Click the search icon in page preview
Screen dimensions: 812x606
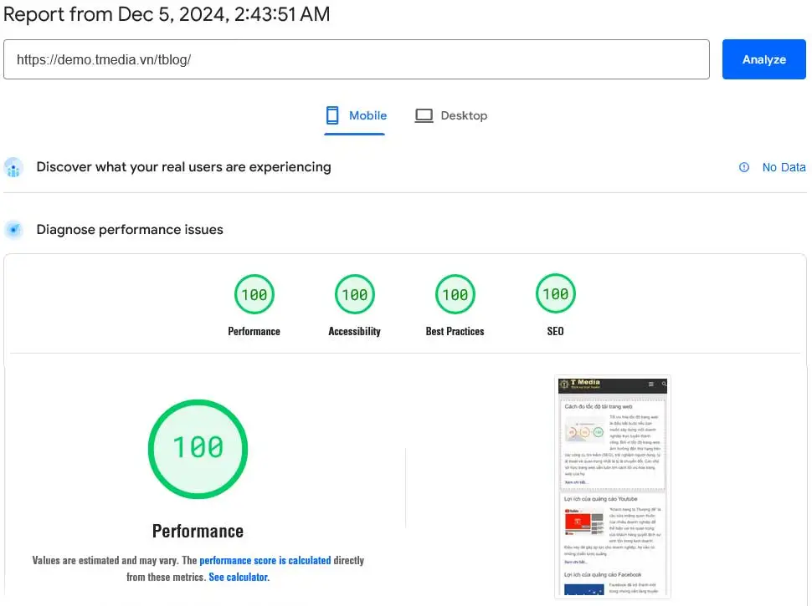pyautogui.click(x=664, y=384)
